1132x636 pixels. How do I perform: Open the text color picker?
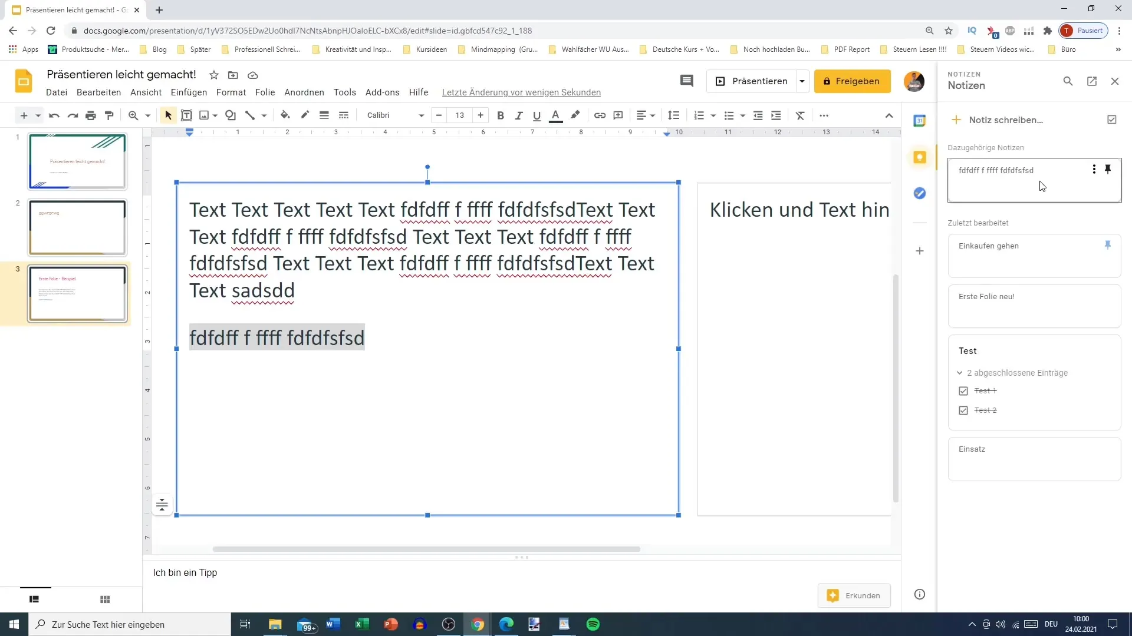(x=555, y=115)
